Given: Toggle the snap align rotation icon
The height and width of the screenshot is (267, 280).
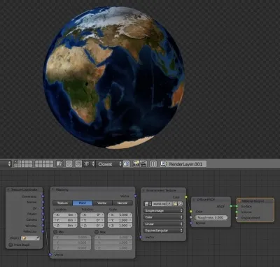Looking at the screenshot, I should pos(126,164).
